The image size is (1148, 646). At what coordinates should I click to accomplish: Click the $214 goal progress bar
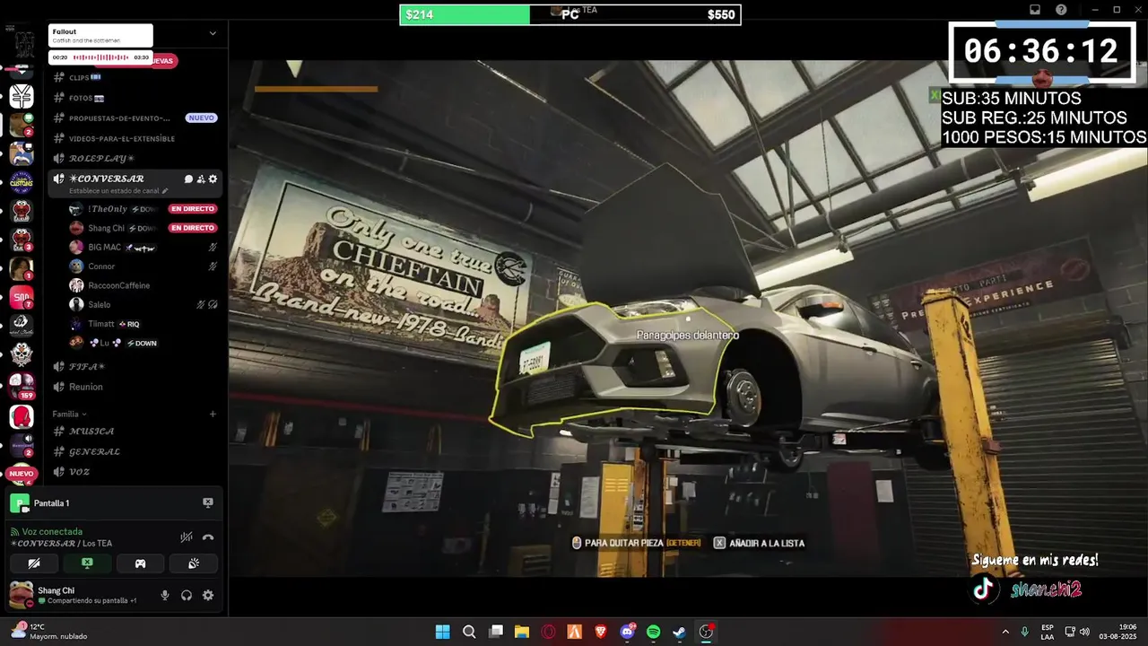coord(570,14)
